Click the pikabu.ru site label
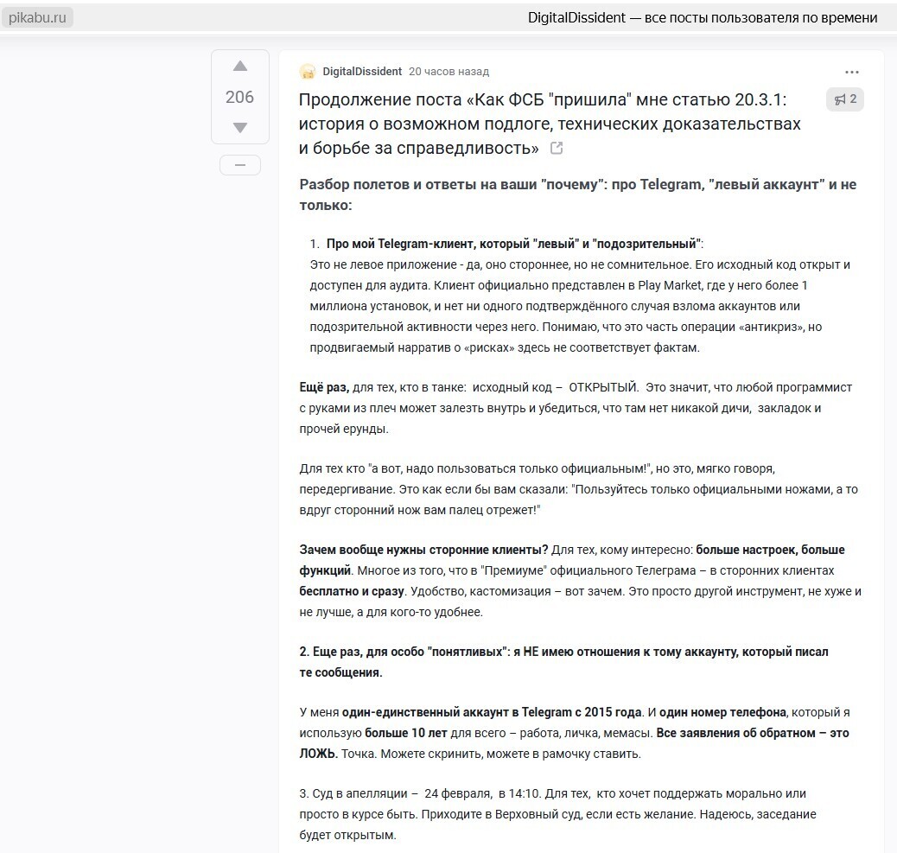 pos(38,17)
